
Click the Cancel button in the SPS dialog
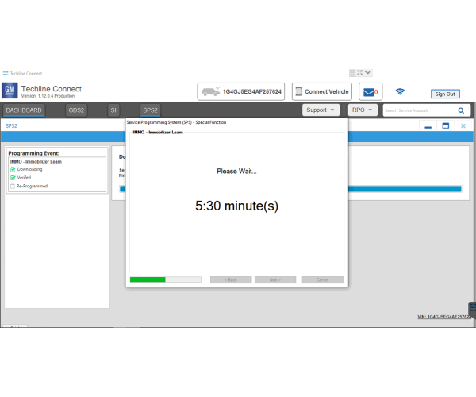click(322, 279)
